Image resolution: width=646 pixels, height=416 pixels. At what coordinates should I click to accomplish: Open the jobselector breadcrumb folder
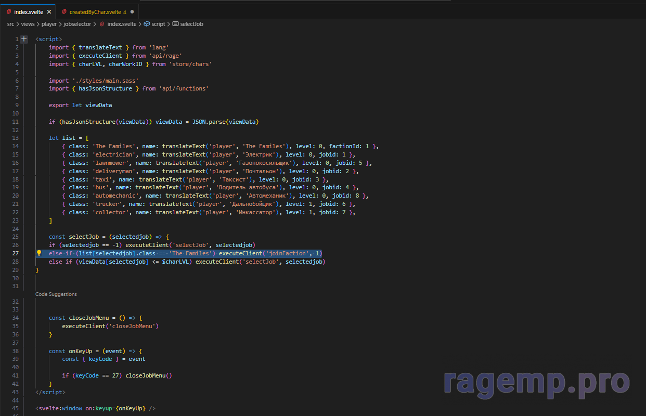77,24
